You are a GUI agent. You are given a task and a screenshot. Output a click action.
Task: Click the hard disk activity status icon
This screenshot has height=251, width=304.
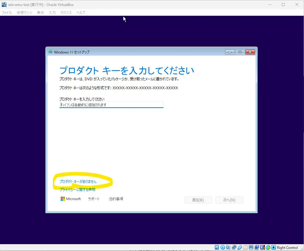(217, 247)
